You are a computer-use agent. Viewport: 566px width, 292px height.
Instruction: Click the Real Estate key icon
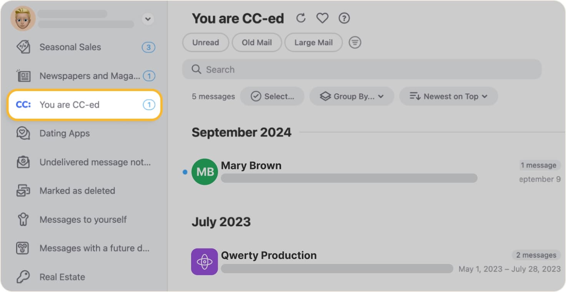[x=23, y=277]
